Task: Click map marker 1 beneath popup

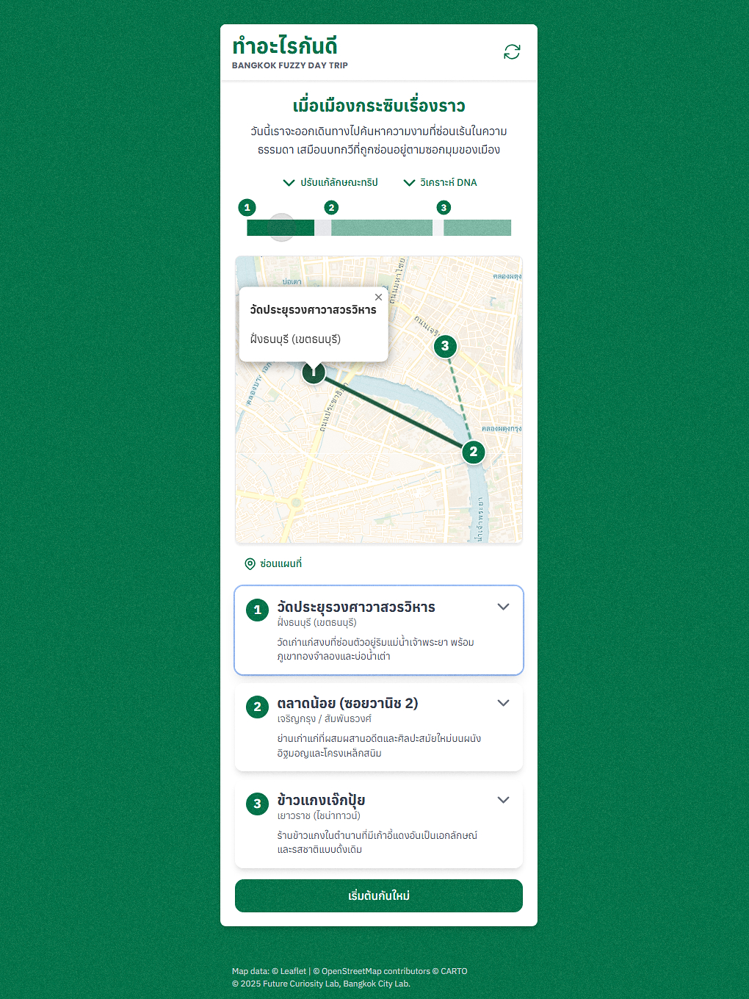Action: coord(314,372)
